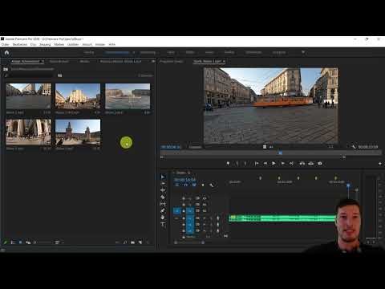Open the workspace overflow chevron menu

(303, 52)
